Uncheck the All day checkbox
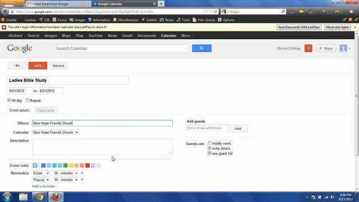359x202 pixels. (9, 100)
